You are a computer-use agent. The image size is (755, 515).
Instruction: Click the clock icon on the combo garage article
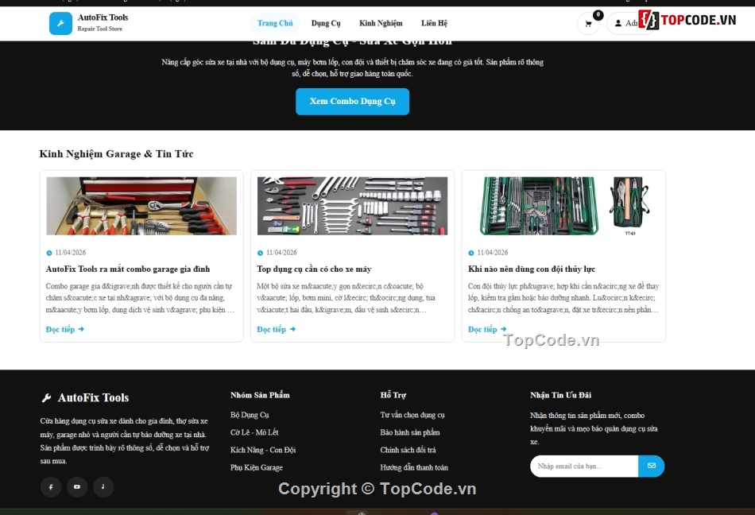pos(49,253)
